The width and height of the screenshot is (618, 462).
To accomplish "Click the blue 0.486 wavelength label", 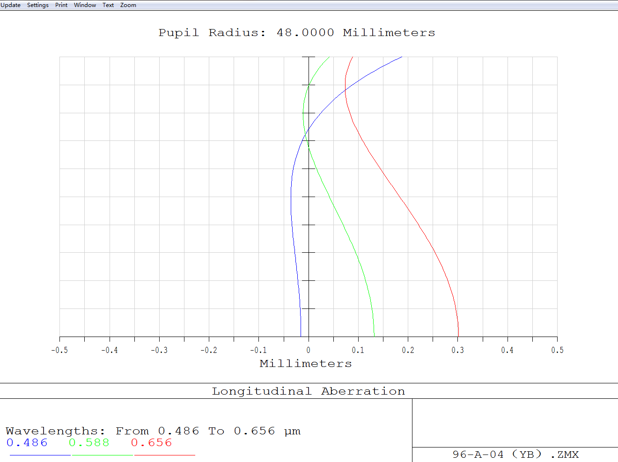I will pyautogui.click(x=27, y=443).
